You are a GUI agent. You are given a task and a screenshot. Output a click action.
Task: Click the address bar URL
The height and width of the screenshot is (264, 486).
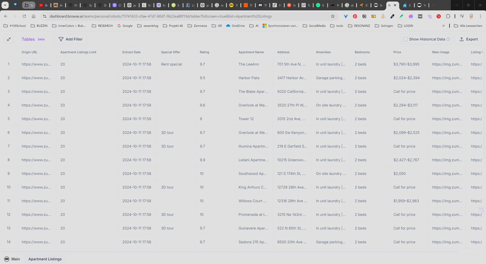tap(161, 16)
